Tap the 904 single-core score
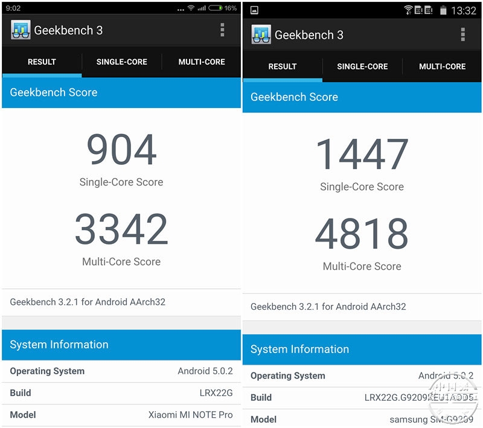Viewport: 483px width, 428px height. click(x=122, y=149)
